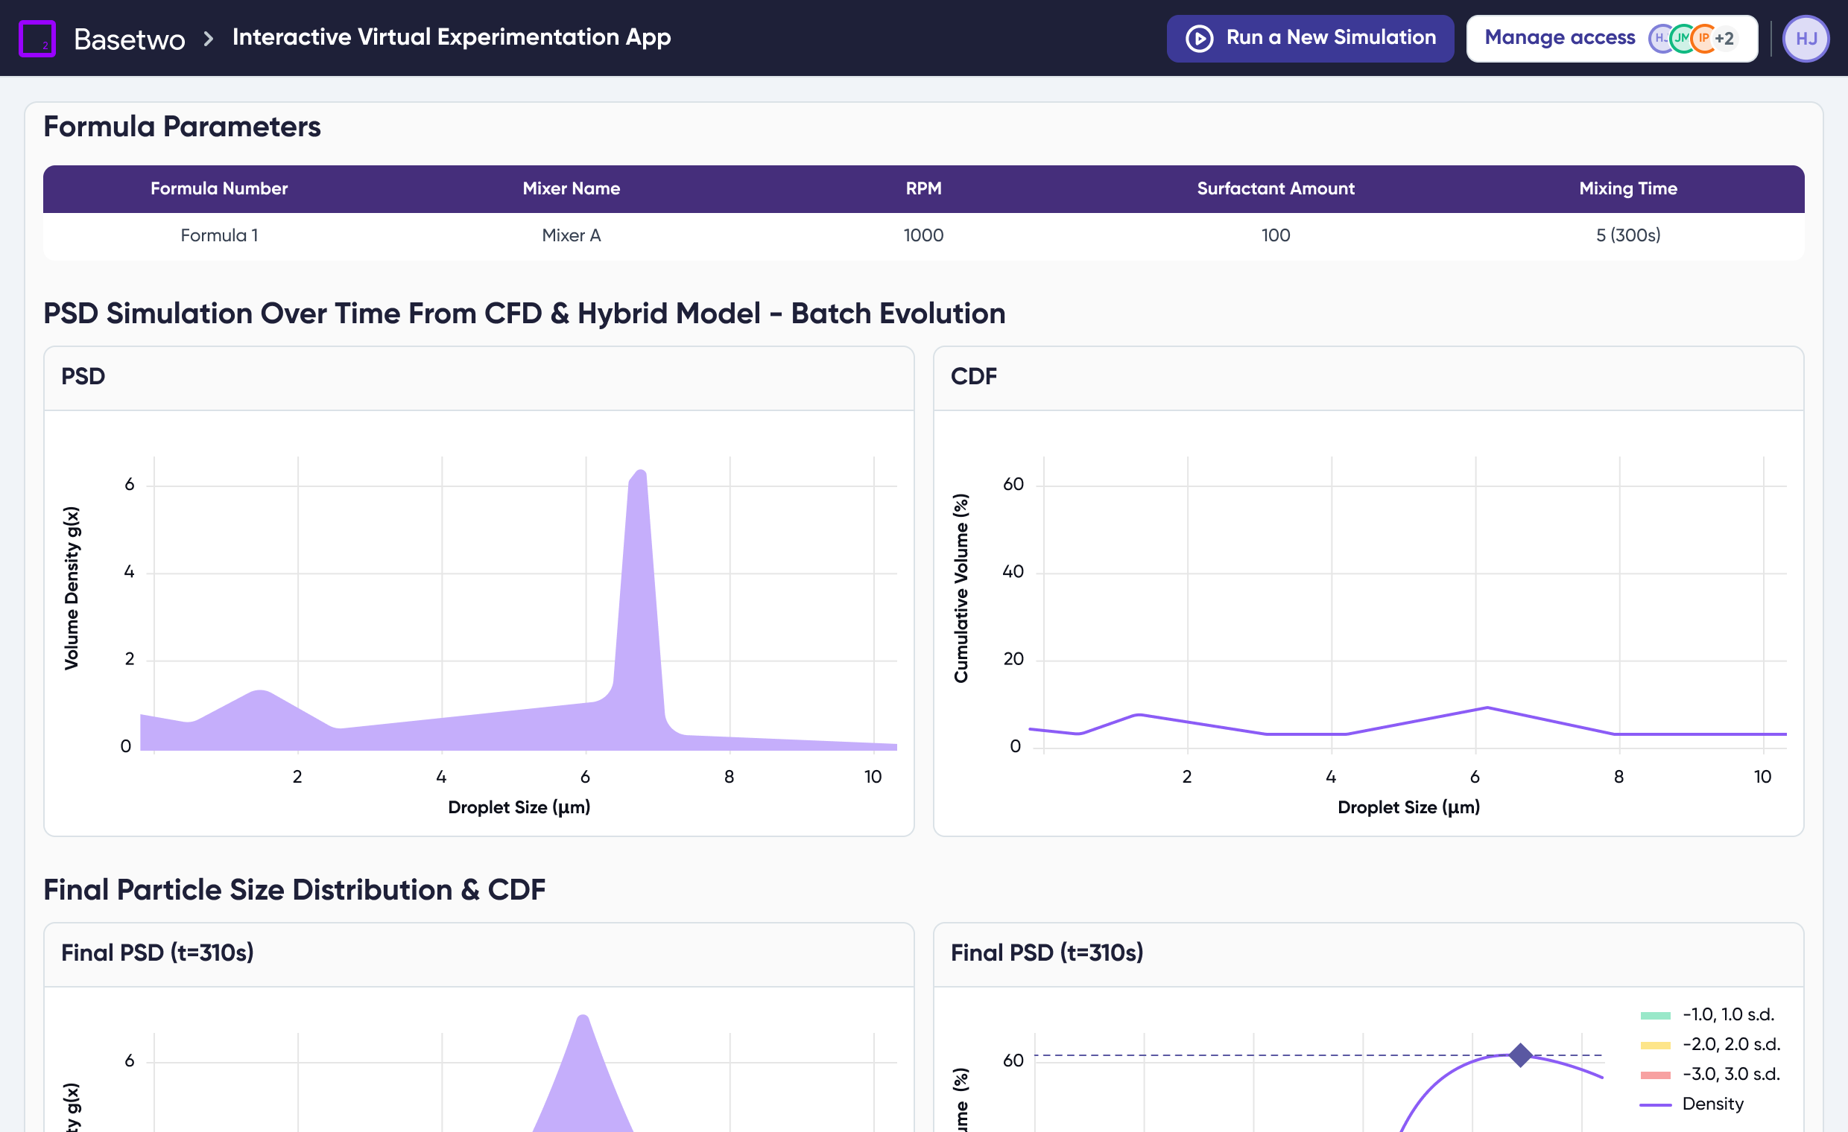Select the Mixing Time value 5 (300s)
The height and width of the screenshot is (1132, 1848).
coord(1628,235)
